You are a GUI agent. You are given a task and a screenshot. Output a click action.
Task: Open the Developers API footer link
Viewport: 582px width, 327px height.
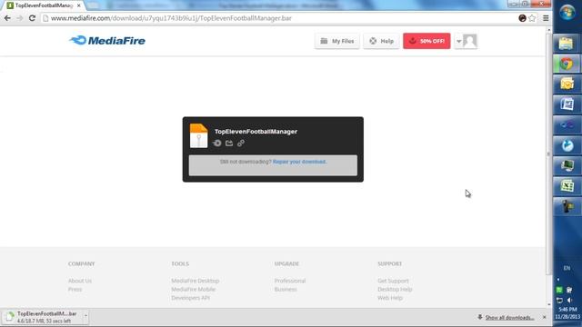point(190,298)
